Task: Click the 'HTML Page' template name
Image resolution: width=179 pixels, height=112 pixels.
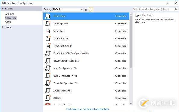Action: coord(59,16)
